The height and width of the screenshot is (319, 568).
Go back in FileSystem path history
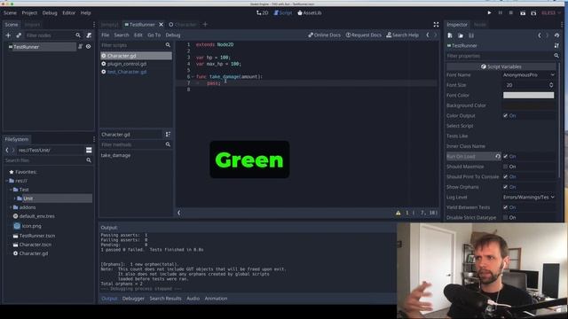click(7, 150)
